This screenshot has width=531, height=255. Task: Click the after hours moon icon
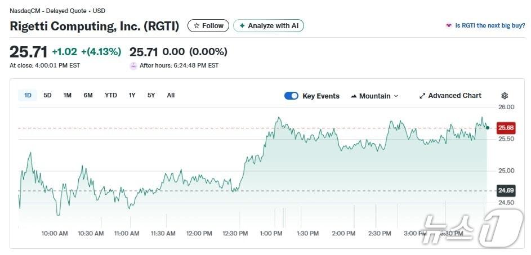pos(133,65)
